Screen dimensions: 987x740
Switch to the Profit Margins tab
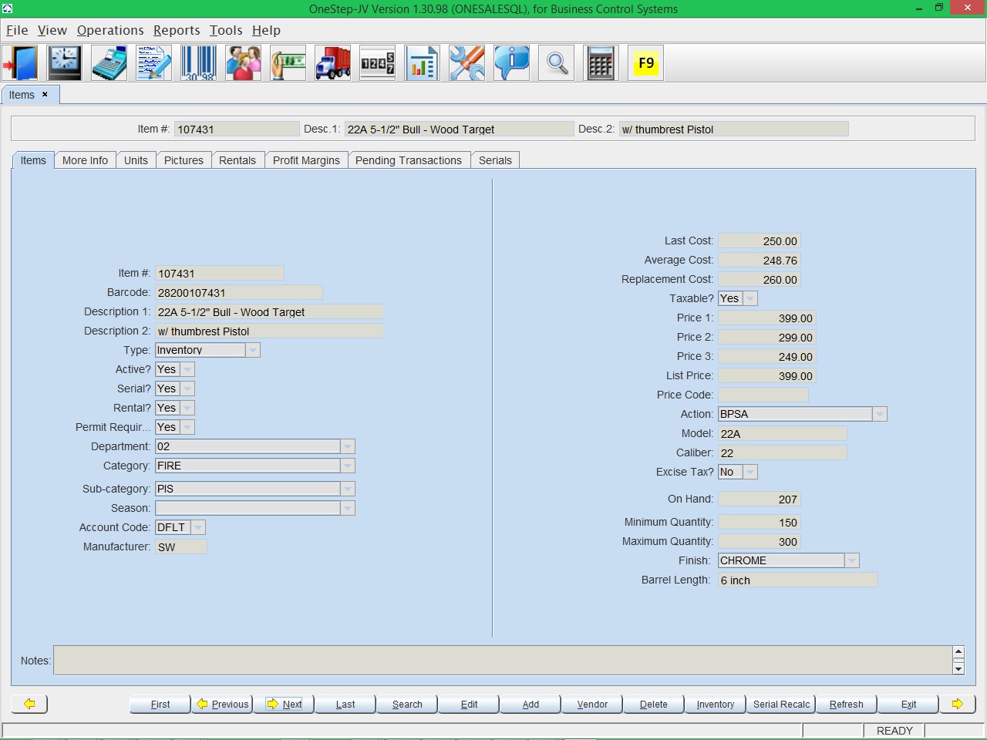pyautogui.click(x=306, y=160)
